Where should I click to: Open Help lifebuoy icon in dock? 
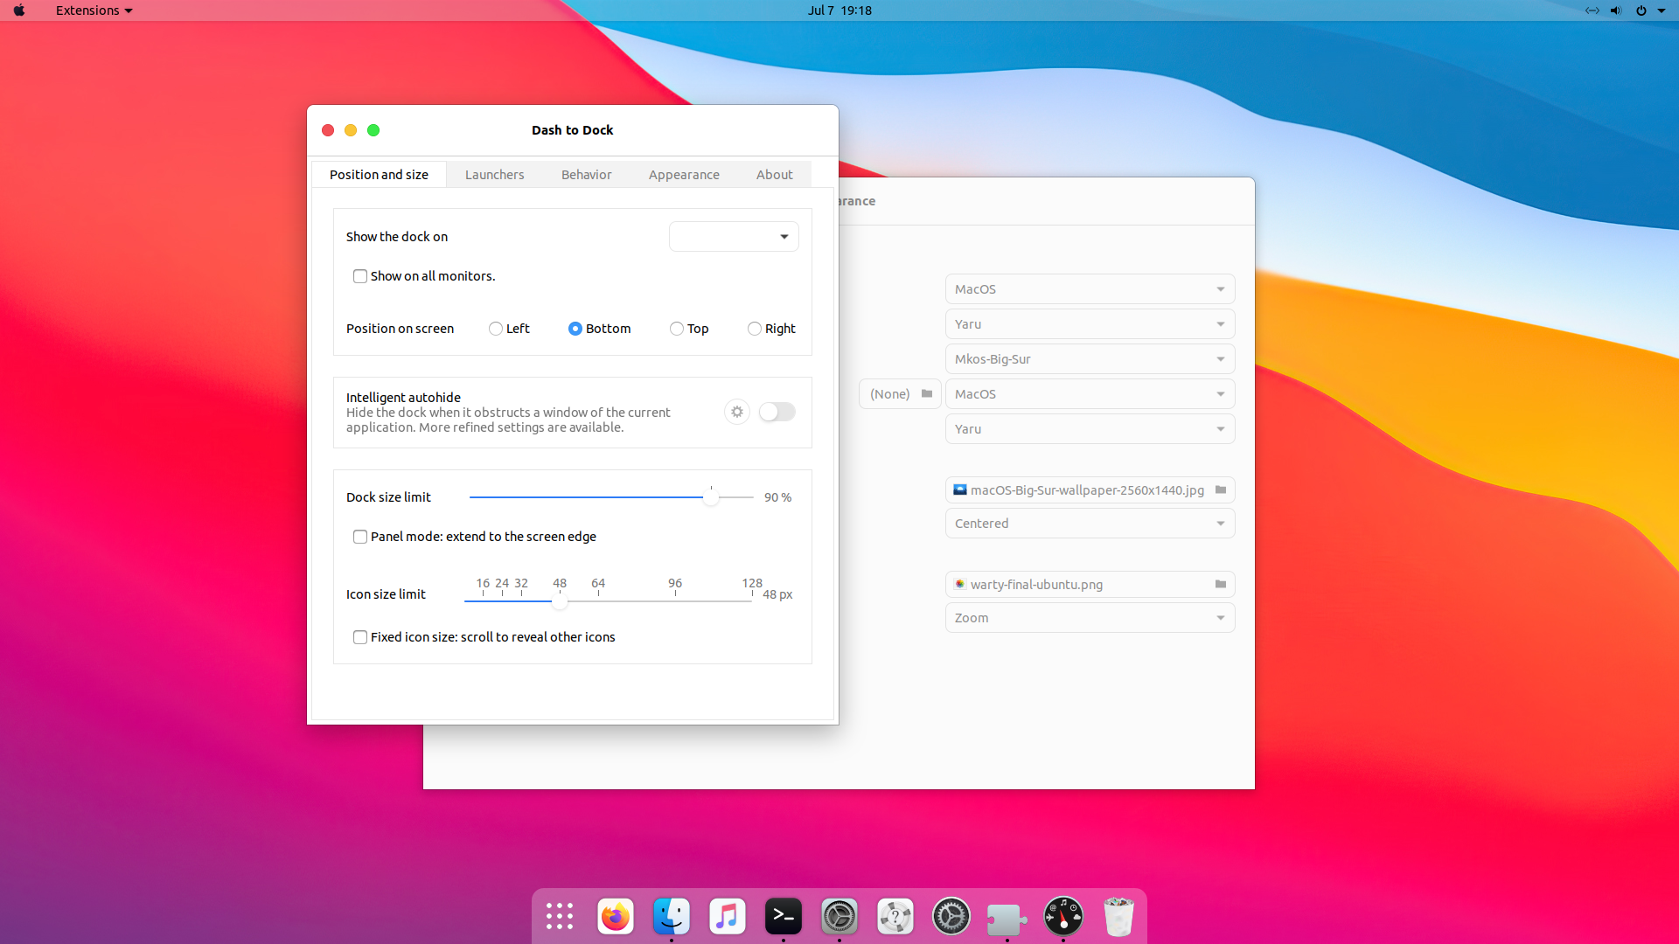[x=895, y=916]
